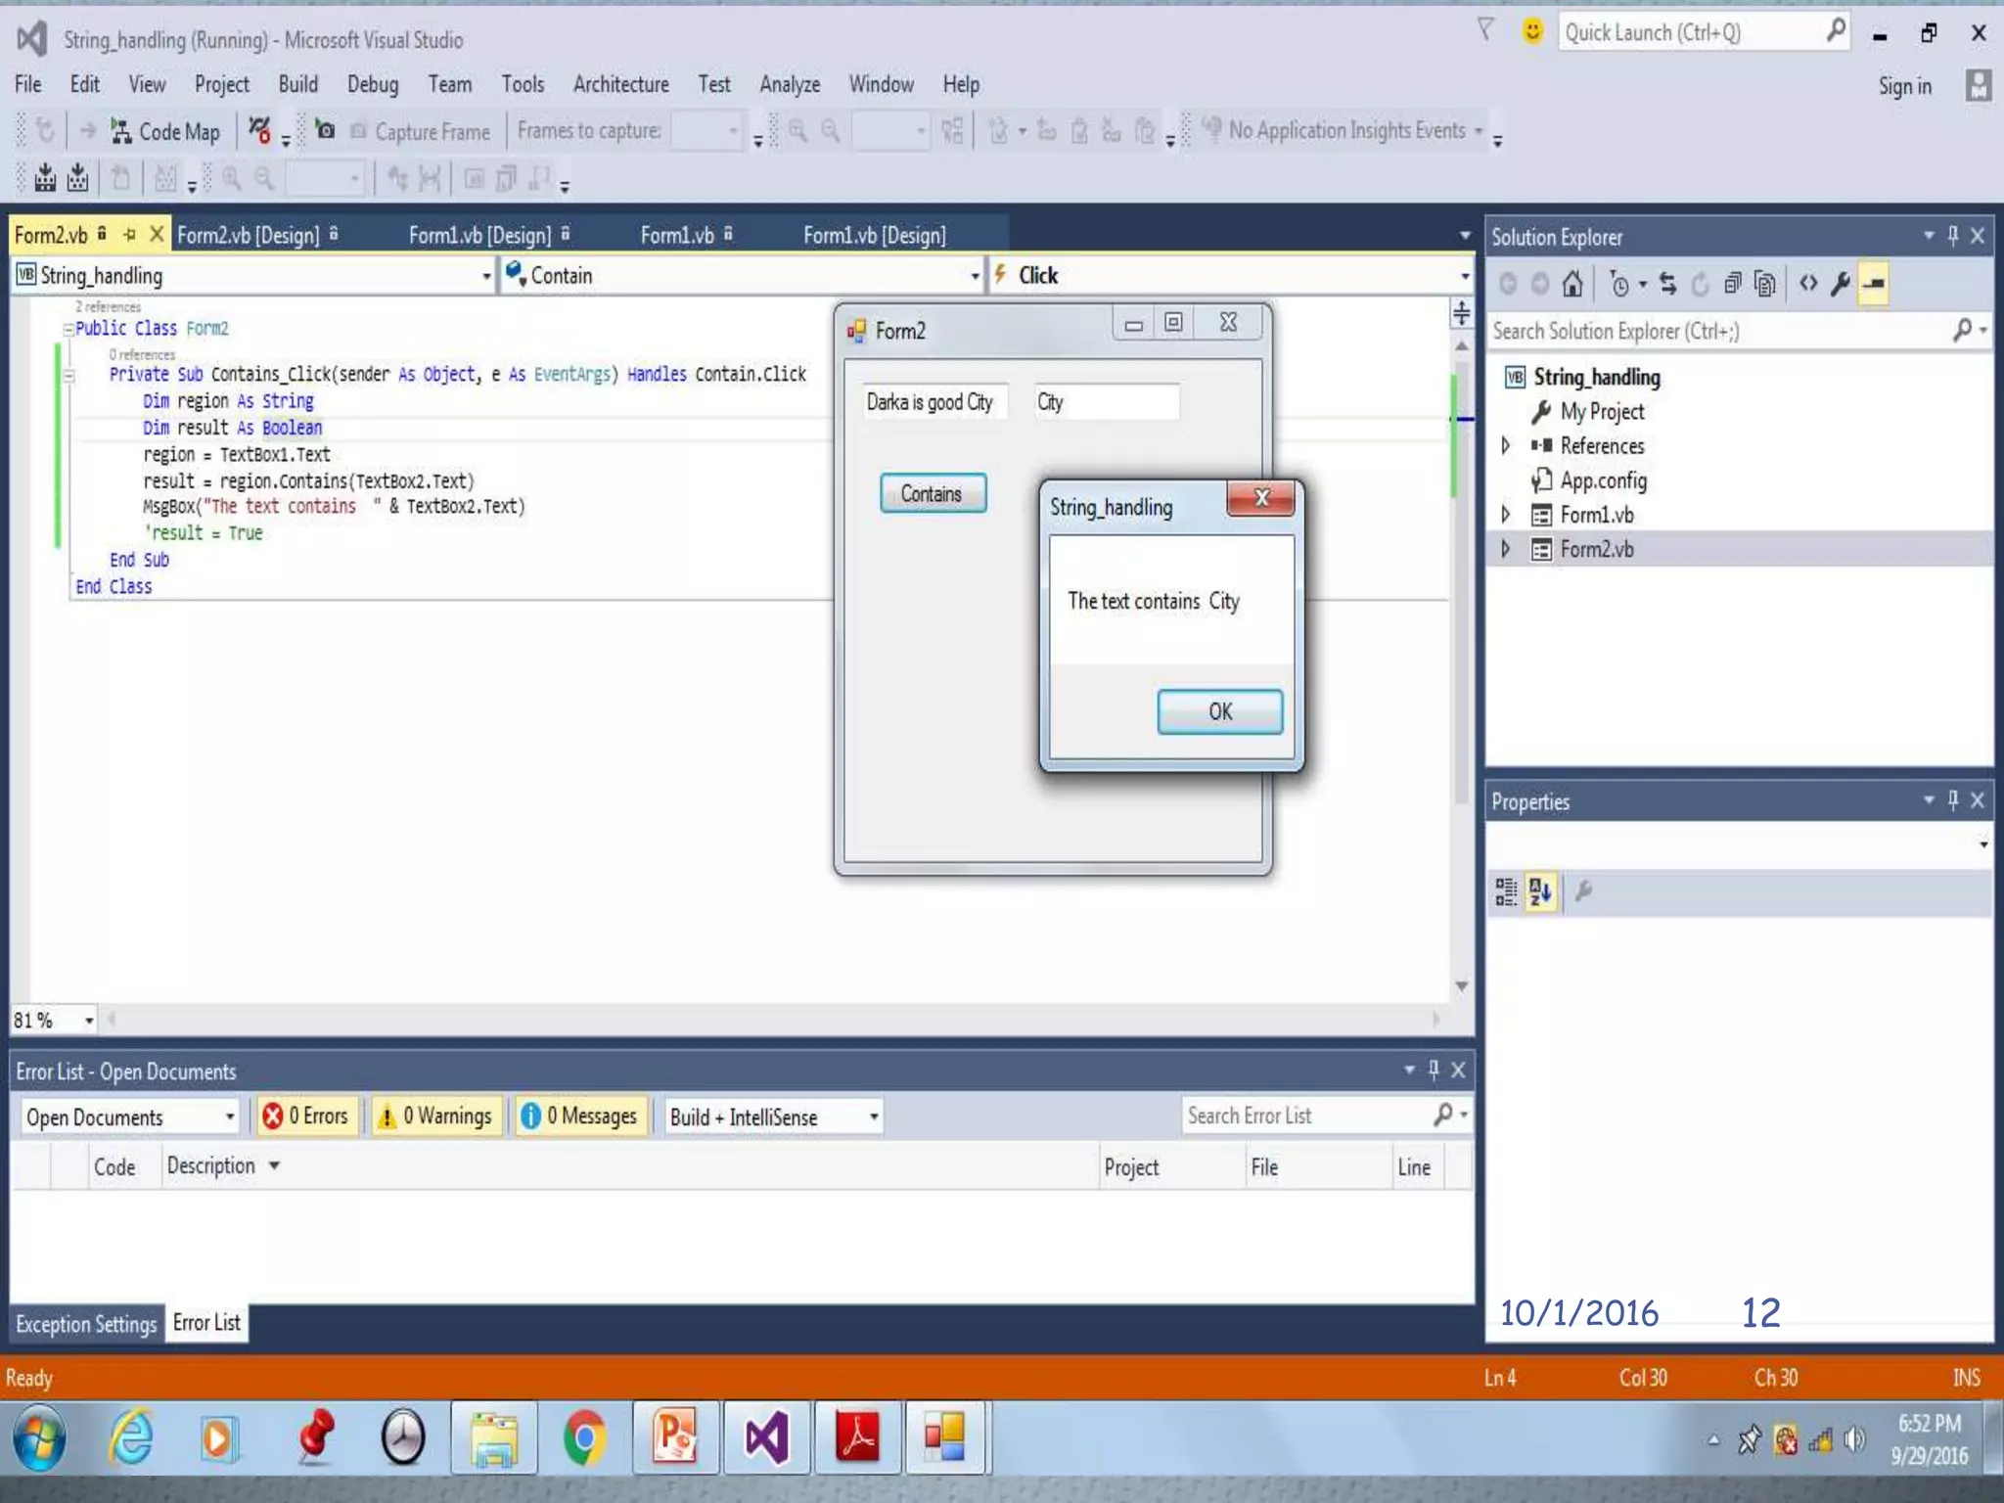Switch to the Form1.vb [Design] tab

(479, 235)
